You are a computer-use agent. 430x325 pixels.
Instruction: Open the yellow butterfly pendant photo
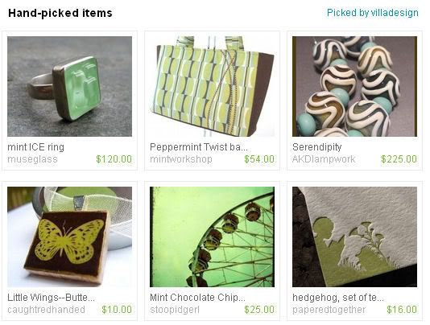(x=70, y=237)
